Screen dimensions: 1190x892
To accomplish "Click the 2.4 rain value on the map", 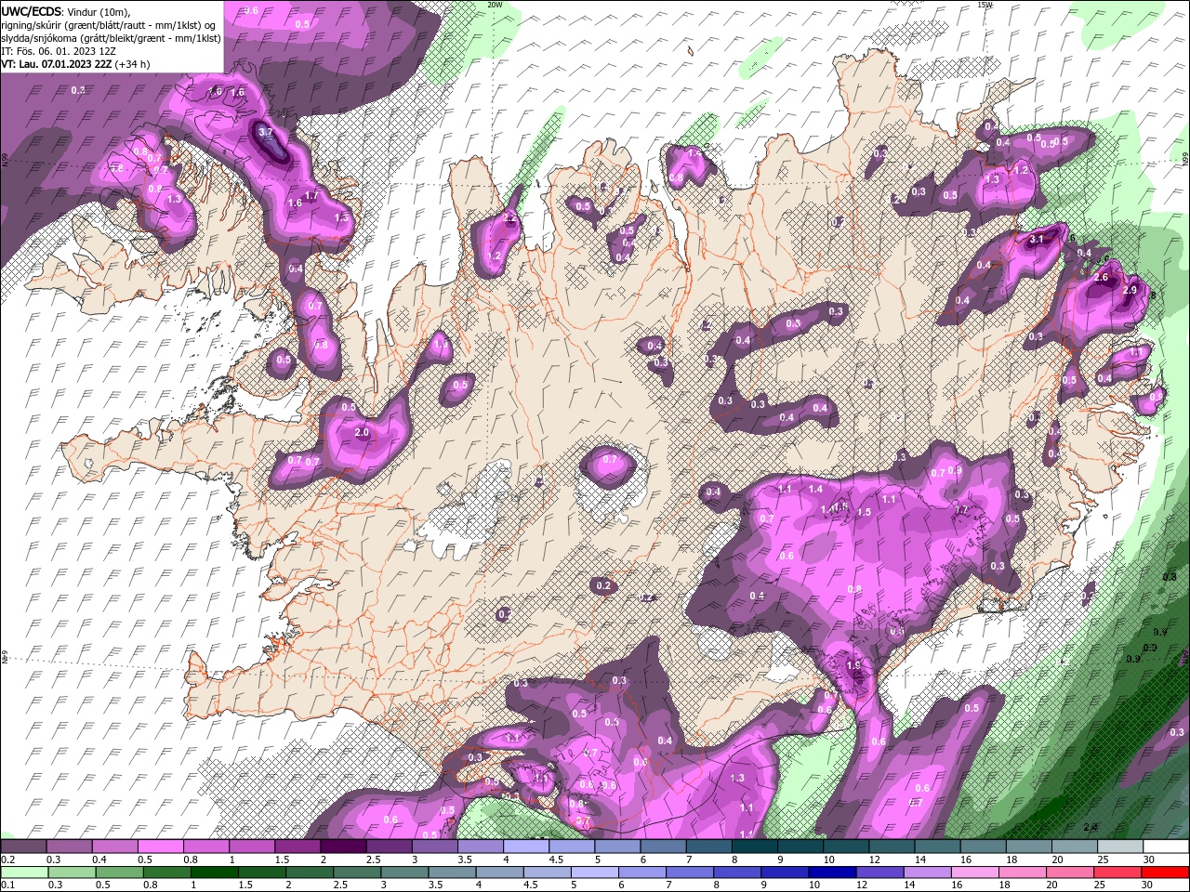I will [1091, 826].
